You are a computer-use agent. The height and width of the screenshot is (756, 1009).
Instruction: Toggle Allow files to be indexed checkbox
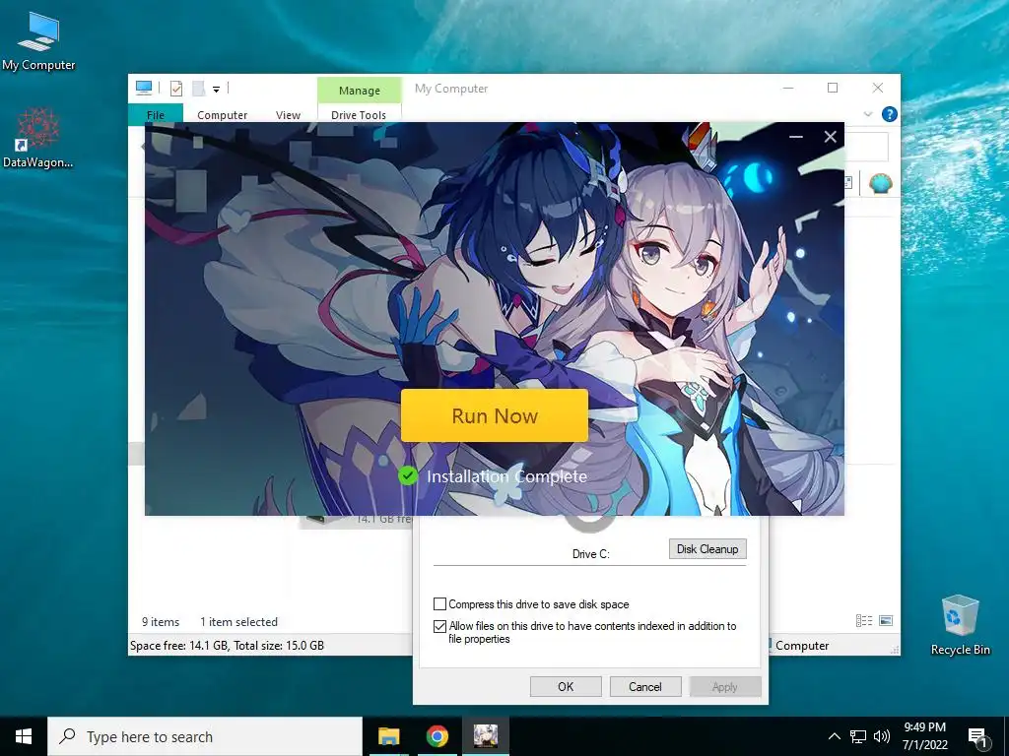[439, 626]
